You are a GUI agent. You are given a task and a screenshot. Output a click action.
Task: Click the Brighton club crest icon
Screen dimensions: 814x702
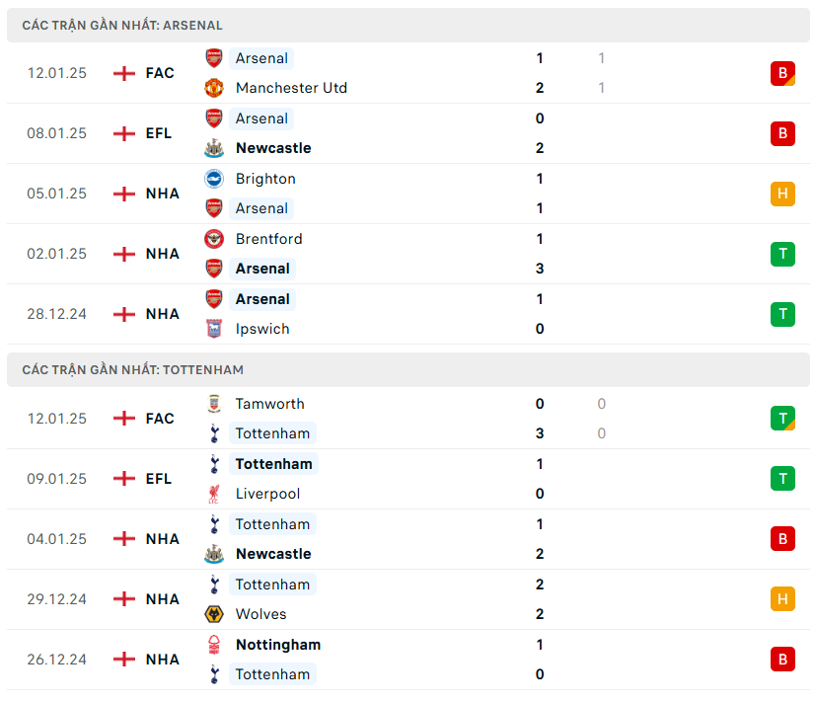tap(214, 179)
